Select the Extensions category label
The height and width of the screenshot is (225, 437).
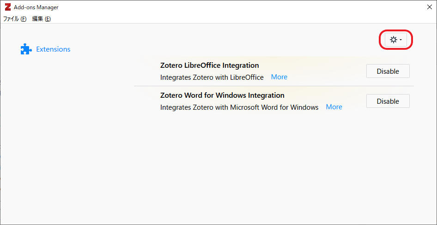pyautogui.click(x=53, y=49)
